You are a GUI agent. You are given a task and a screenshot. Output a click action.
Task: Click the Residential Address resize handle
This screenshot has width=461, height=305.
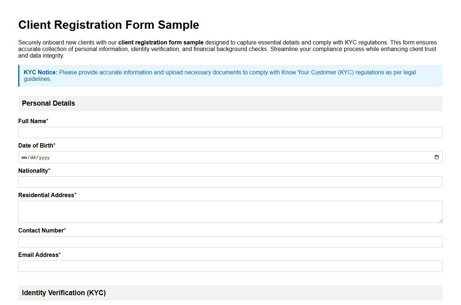click(441, 222)
